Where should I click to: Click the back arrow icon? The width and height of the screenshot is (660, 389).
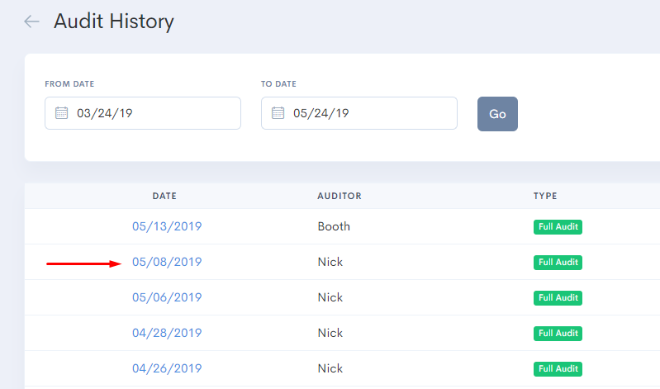[32, 21]
